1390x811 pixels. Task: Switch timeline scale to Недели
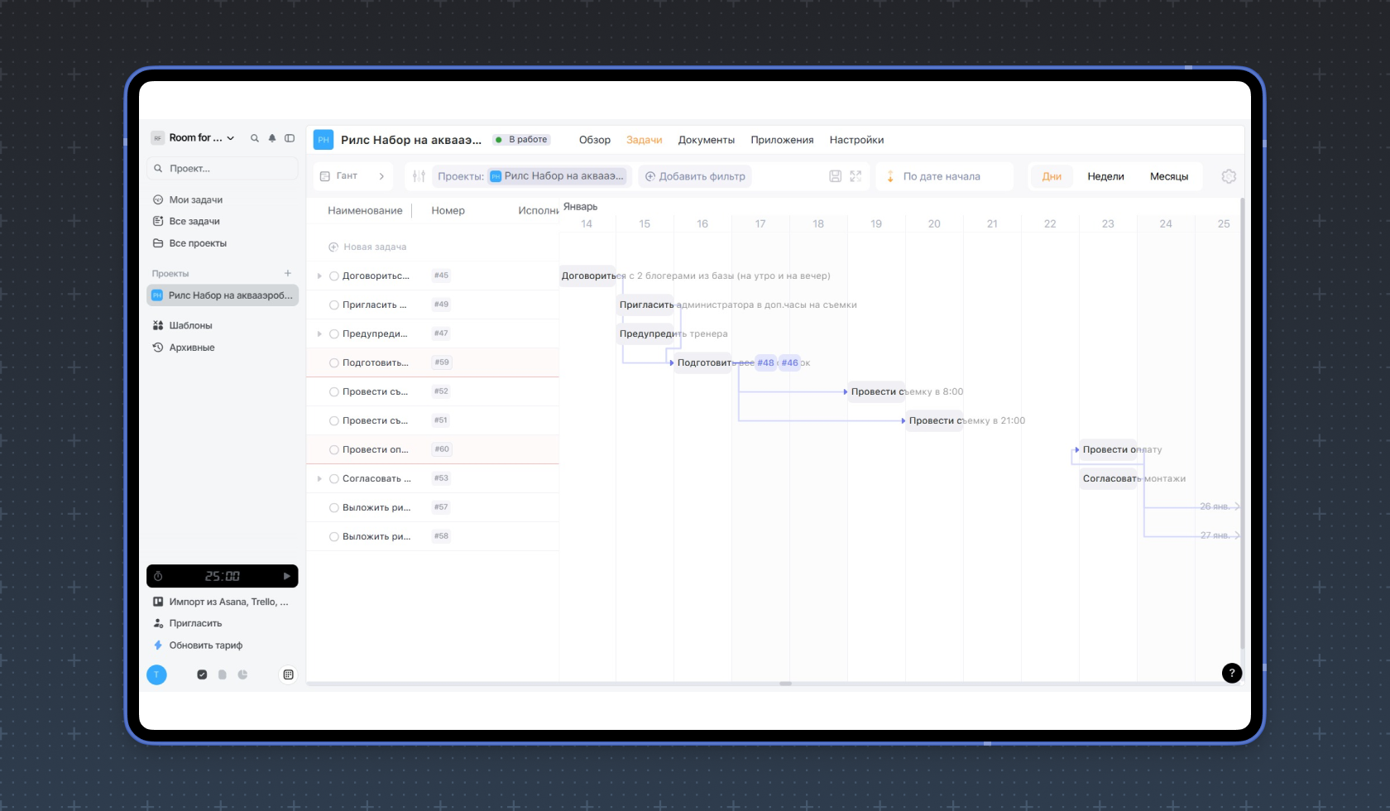[1105, 176]
